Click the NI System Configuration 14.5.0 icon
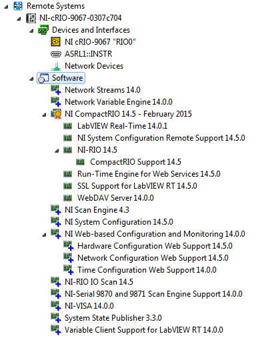 click(56, 222)
